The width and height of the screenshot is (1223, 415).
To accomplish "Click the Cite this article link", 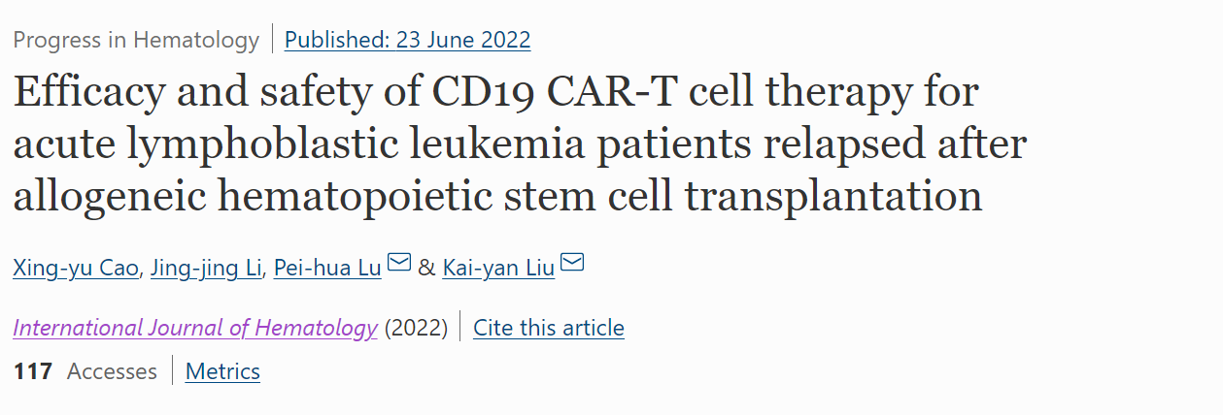I will point(549,328).
